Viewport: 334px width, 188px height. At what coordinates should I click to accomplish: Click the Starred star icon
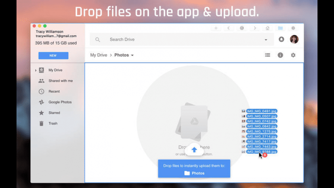pos(41,113)
